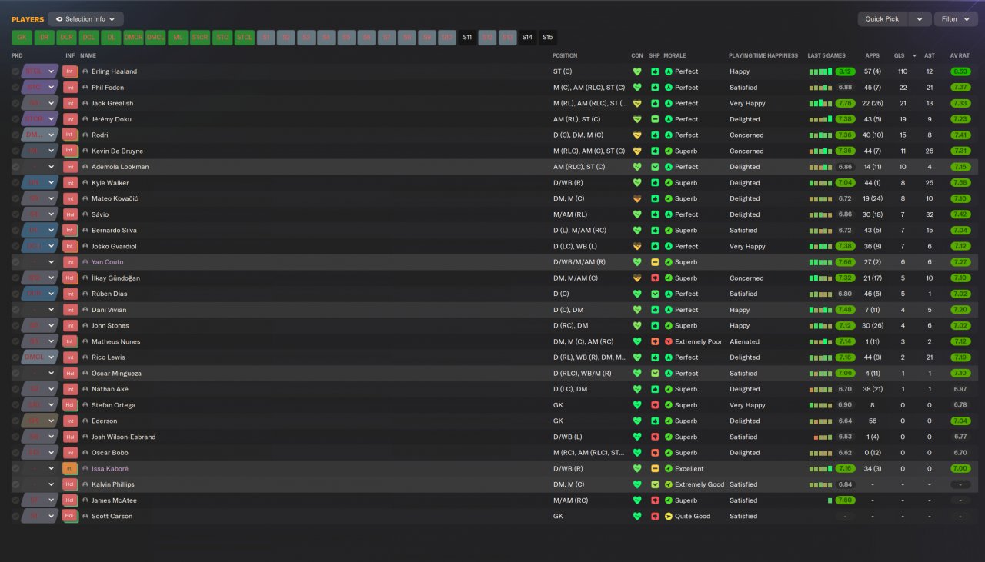985x562 pixels.
Task: Toggle the pick checkmark for Dani Vivian
Action: [x=15, y=310]
